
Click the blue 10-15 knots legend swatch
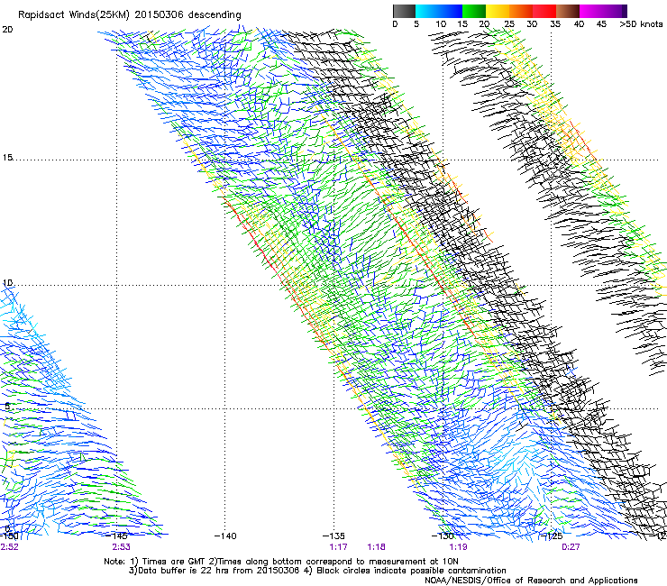pyautogui.click(x=451, y=11)
